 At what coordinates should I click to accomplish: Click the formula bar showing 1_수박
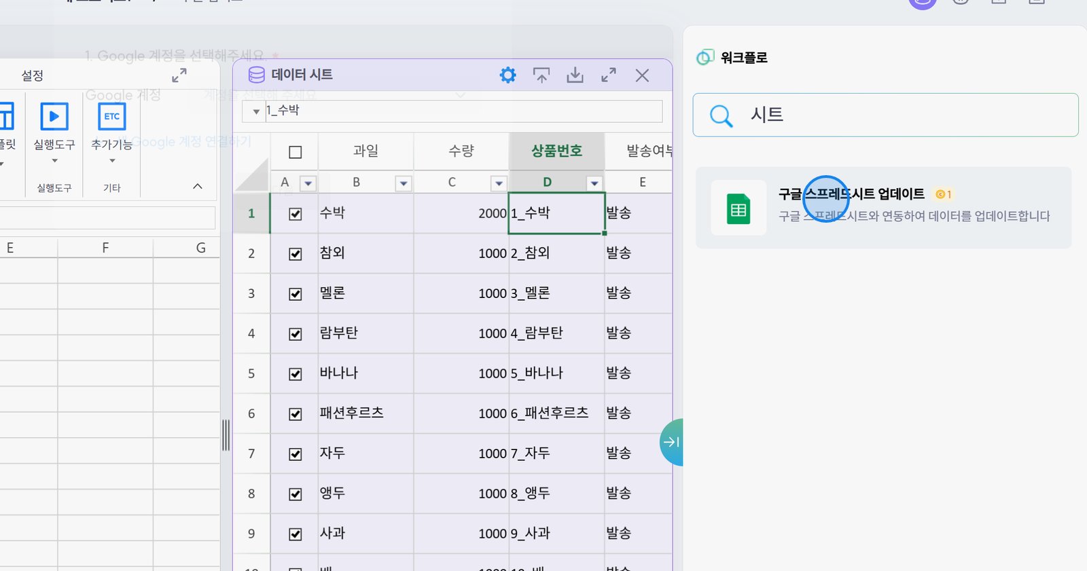tap(463, 111)
